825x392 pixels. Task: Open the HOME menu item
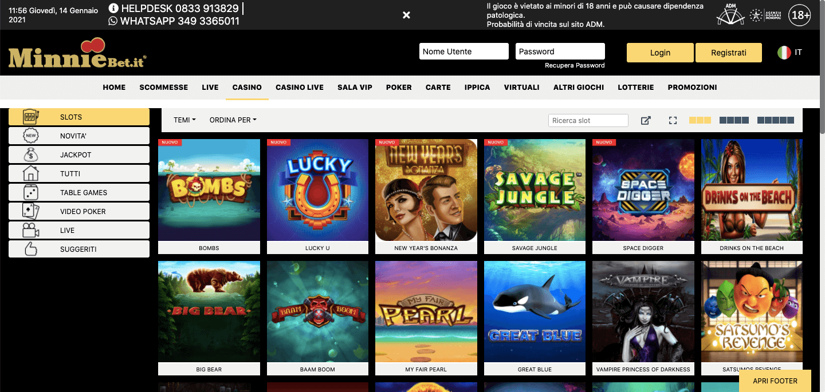[x=114, y=88]
